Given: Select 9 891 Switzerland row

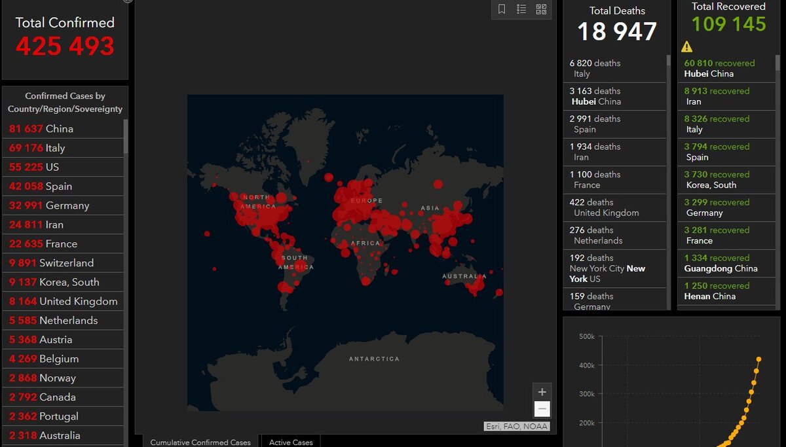Looking at the screenshot, I should point(63,263).
